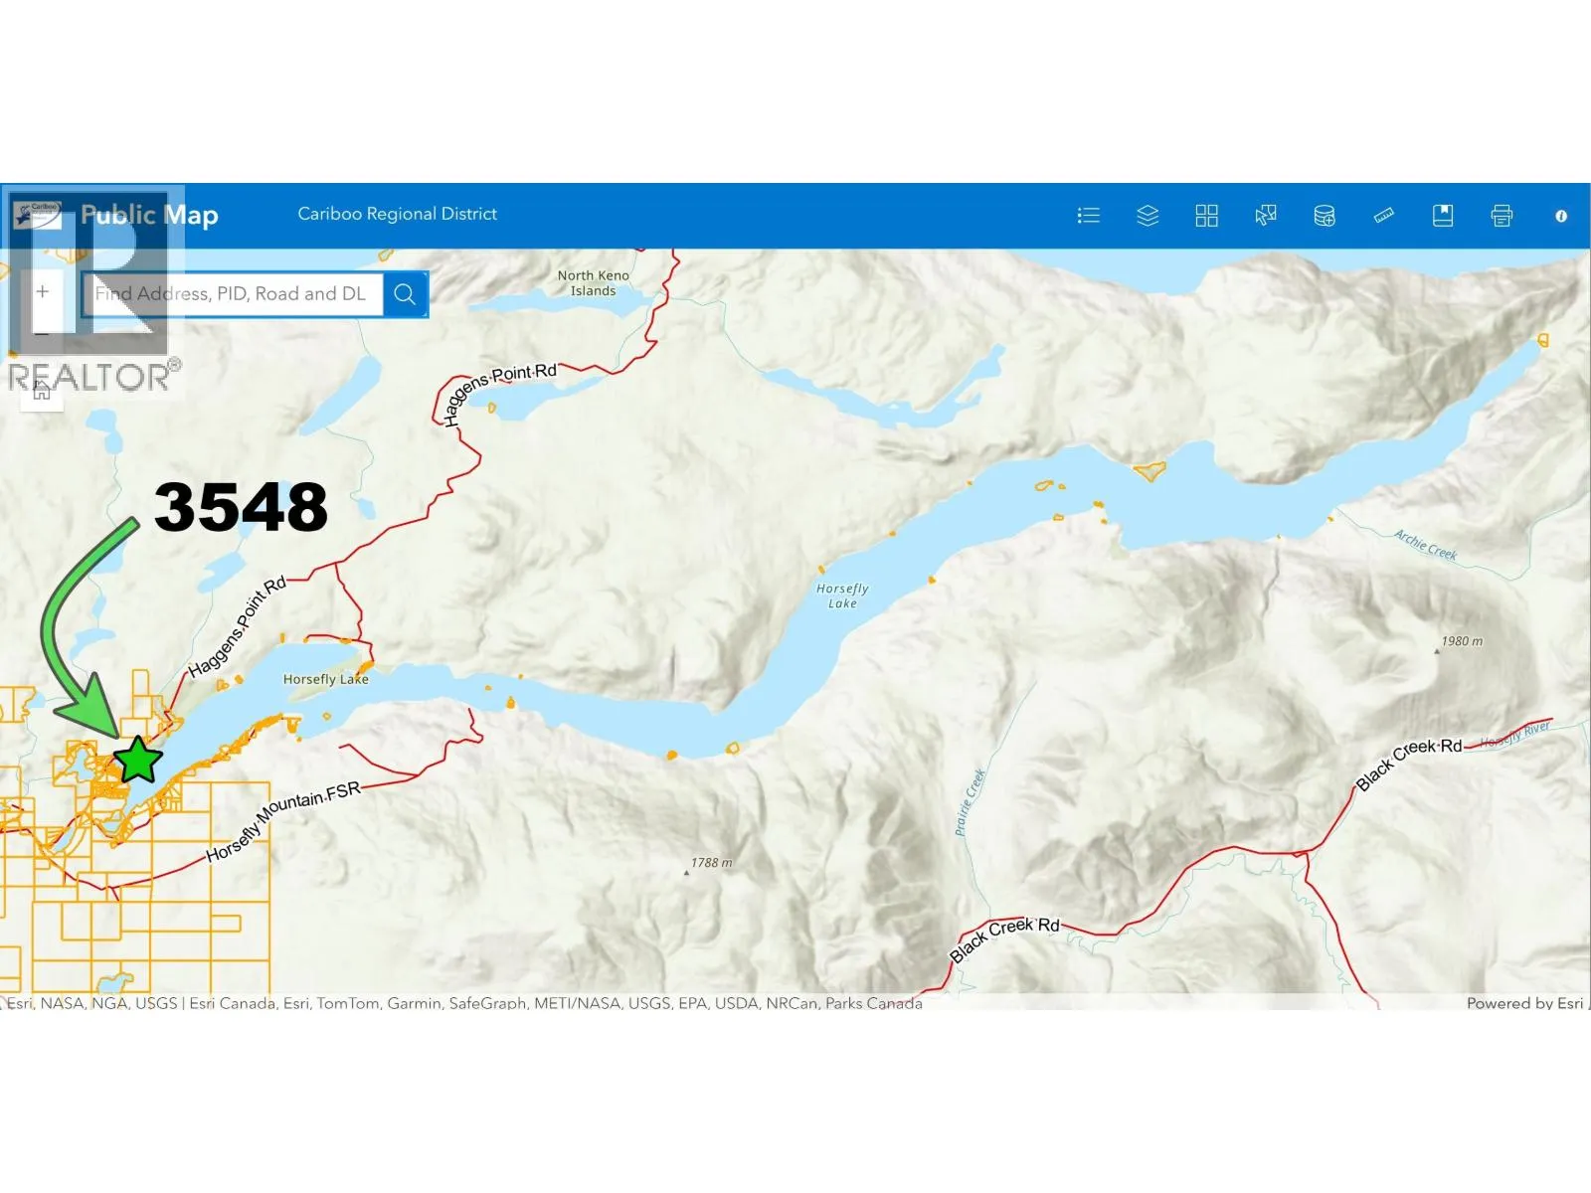
Task: Click the search magnifier button
Action: point(405,294)
